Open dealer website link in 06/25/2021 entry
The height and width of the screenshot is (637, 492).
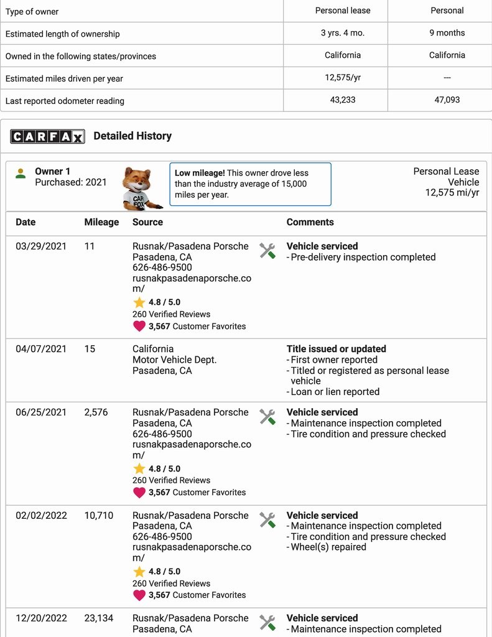click(x=192, y=450)
